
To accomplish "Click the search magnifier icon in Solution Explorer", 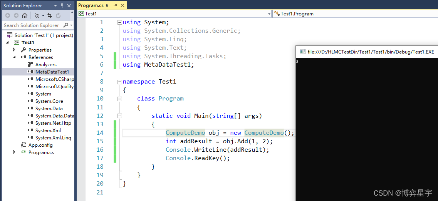I will [x=66, y=25].
